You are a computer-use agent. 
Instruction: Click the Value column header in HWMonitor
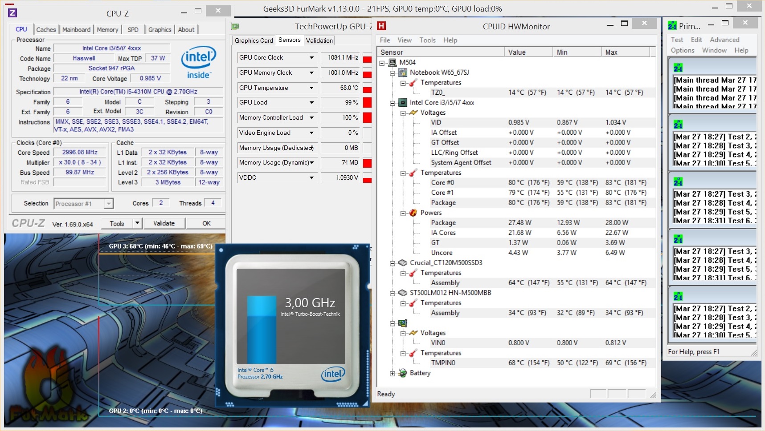pos(528,52)
